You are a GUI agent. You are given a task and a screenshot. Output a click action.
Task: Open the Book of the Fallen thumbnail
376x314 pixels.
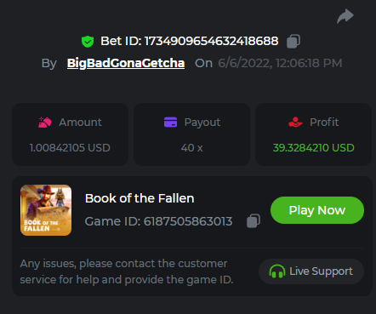point(46,210)
